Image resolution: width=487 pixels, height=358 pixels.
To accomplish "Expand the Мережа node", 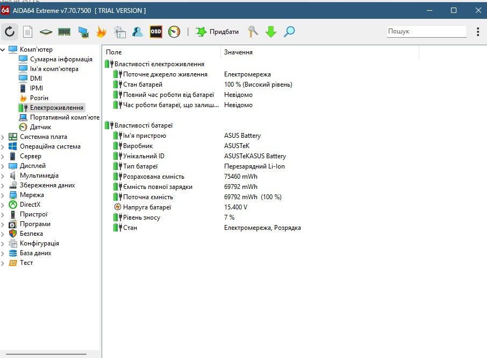I will click(x=3, y=195).
